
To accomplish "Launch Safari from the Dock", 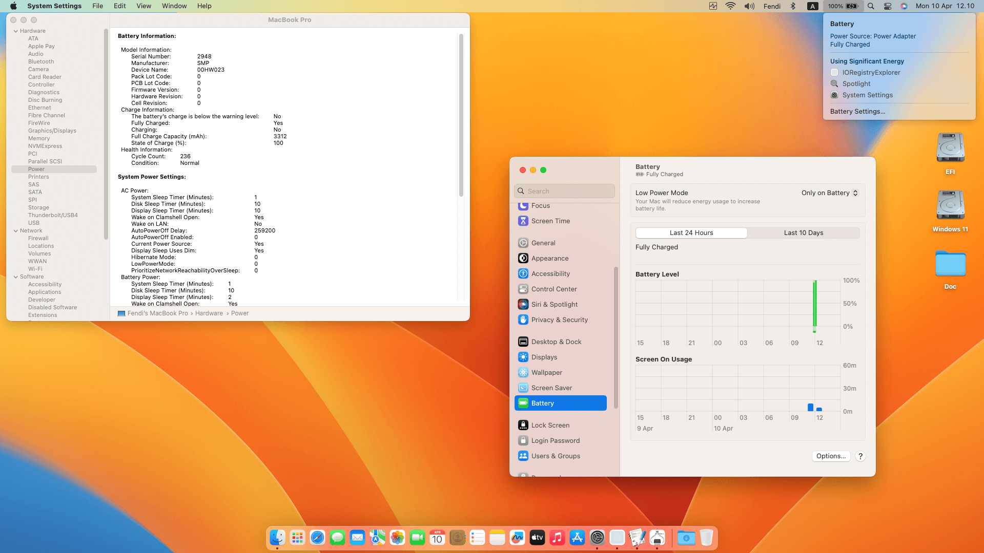I will (x=317, y=538).
